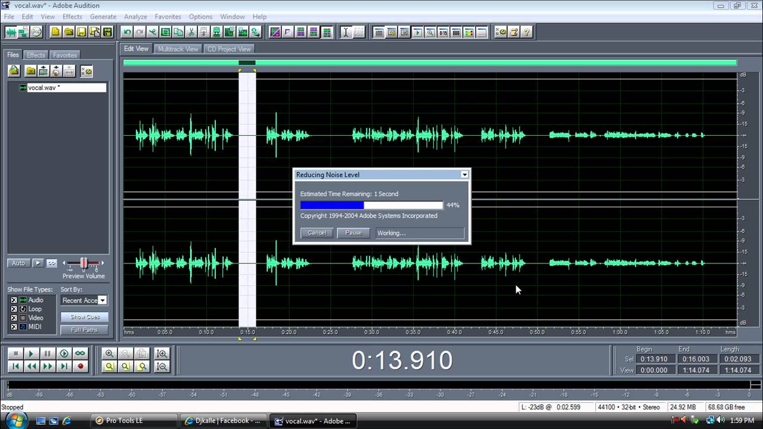Viewport: 763px width, 429px height.
Task: Click the Help question mark toolbar icon
Action: (x=526, y=32)
